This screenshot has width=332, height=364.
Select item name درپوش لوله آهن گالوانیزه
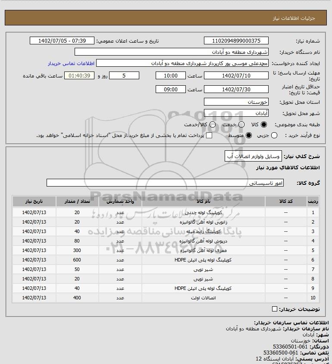pyautogui.click(x=203, y=241)
